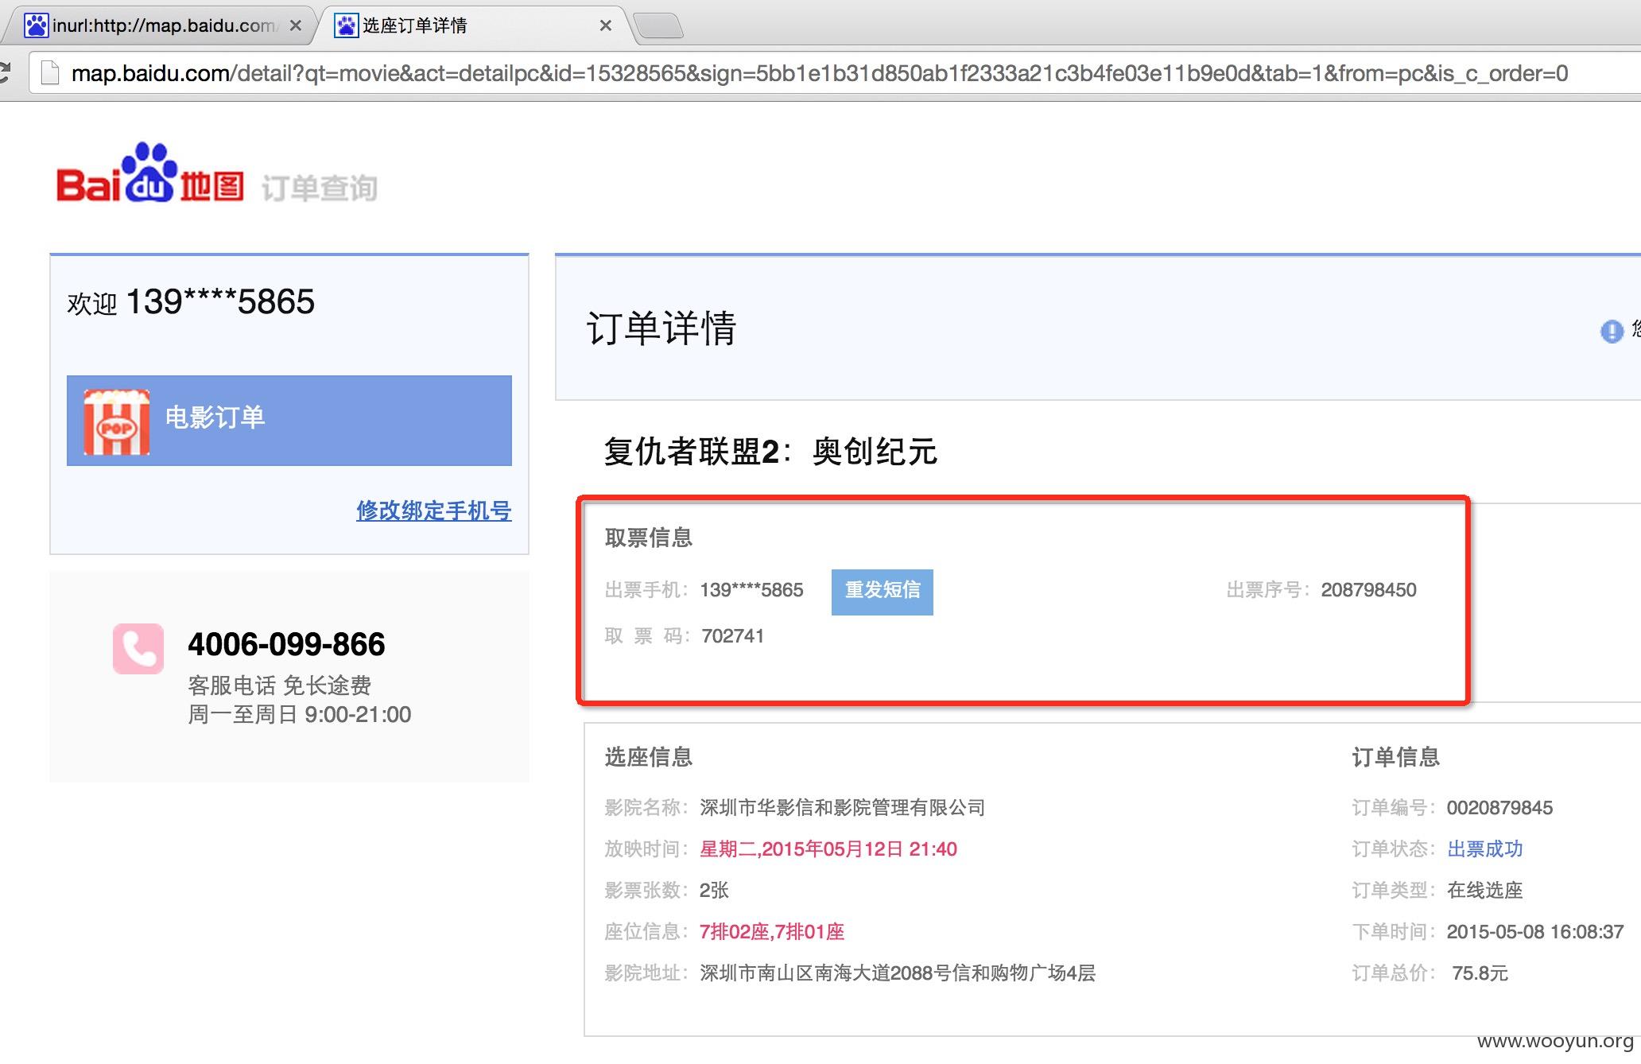This screenshot has height=1064, width=1641.
Task: Click the browser reload icon
Action: pos(4,73)
